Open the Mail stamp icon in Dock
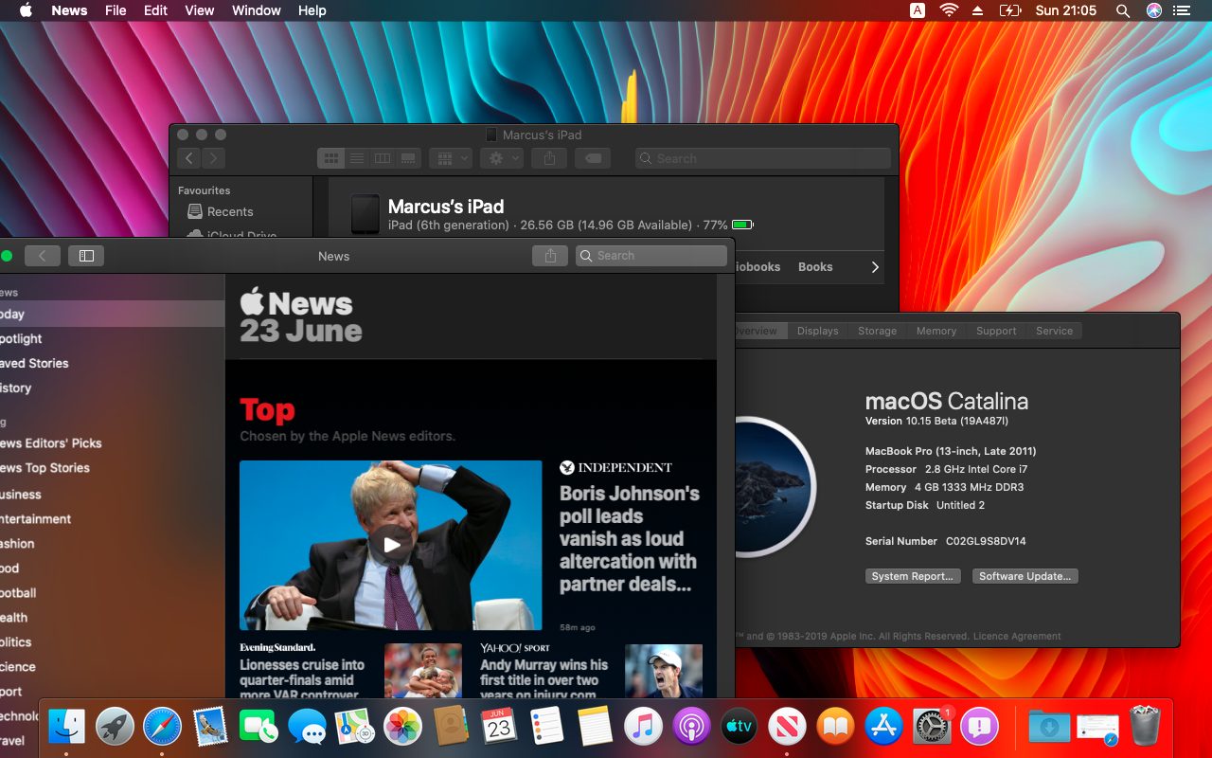The width and height of the screenshot is (1212, 758). point(210,727)
